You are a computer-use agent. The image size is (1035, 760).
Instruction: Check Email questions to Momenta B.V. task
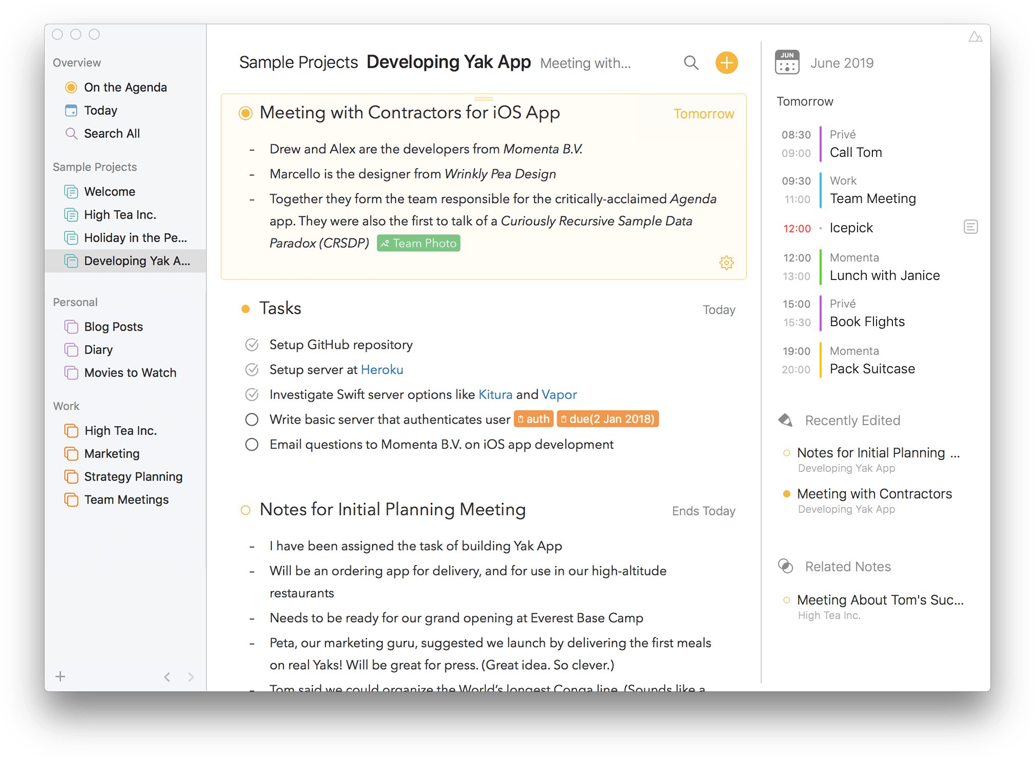[251, 444]
